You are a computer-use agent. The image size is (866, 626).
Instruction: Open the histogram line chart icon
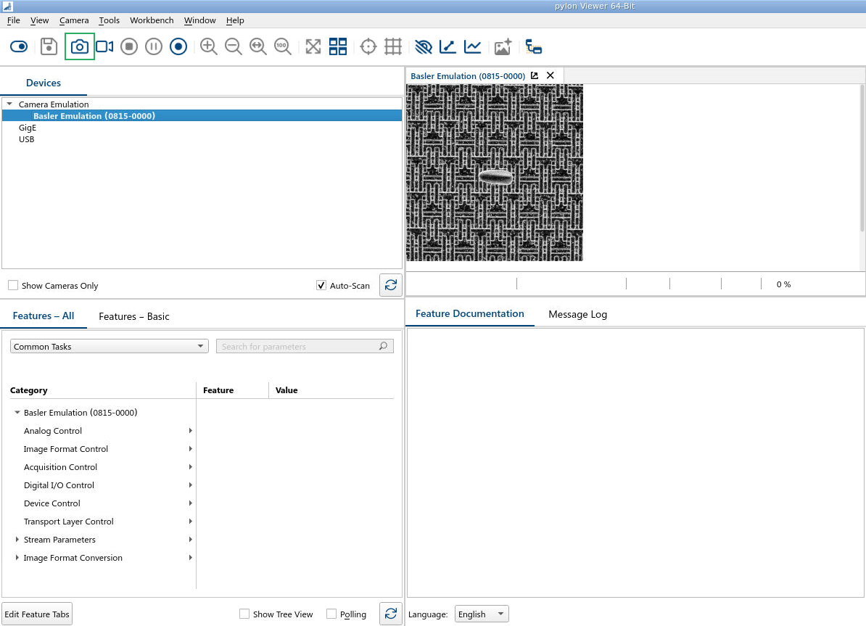pos(473,46)
